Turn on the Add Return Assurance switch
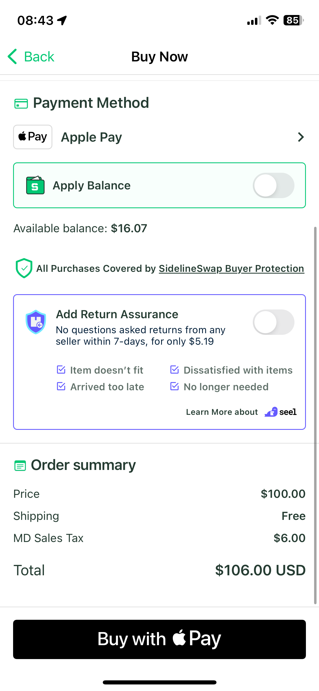This screenshot has height=691, width=319. pyautogui.click(x=273, y=322)
